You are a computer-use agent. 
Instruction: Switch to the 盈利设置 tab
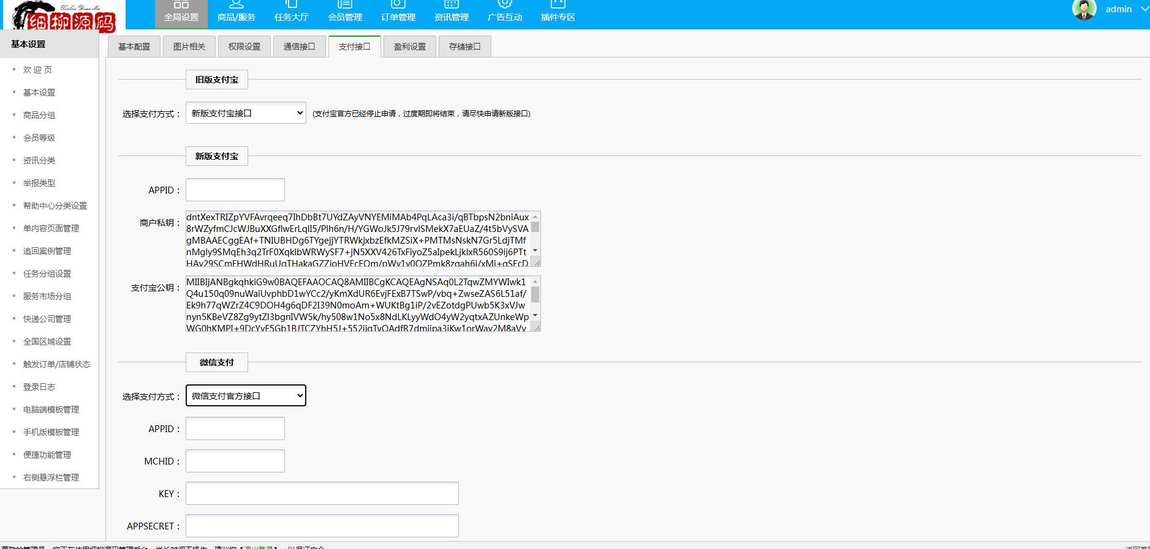click(409, 47)
